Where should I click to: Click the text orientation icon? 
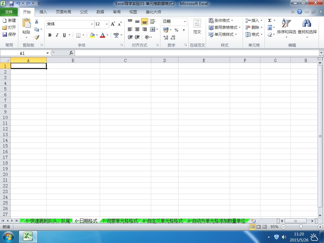[147, 37]
